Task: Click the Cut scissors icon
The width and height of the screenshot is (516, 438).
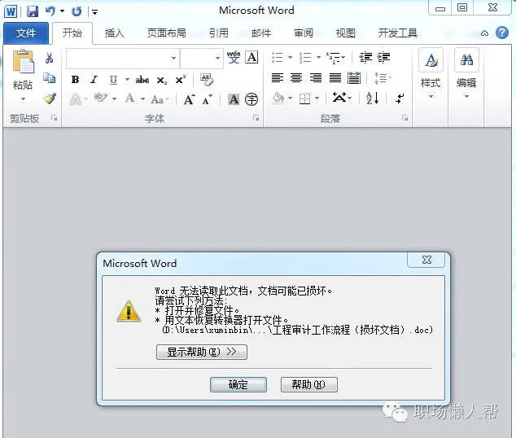Action: (x=50, y=58)
